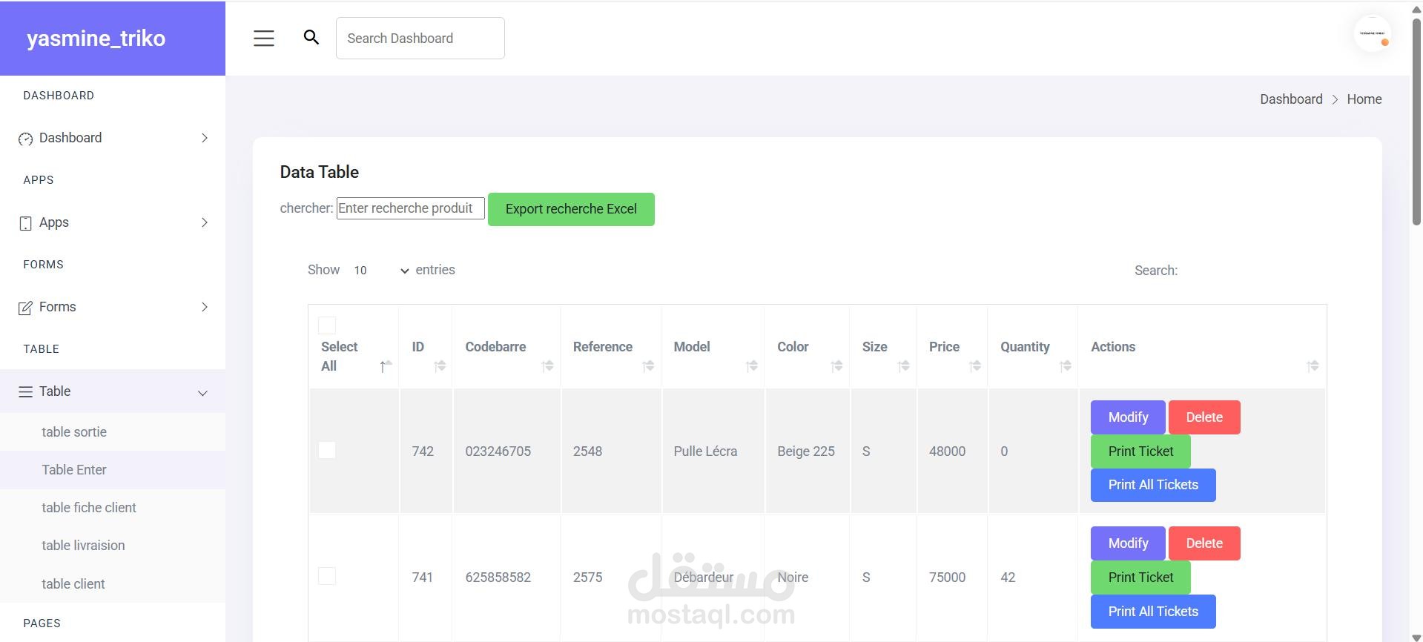Check the row for ID 742
Image resolution: width=1423 pixels, height=642 pixels.
pos(327,450)
